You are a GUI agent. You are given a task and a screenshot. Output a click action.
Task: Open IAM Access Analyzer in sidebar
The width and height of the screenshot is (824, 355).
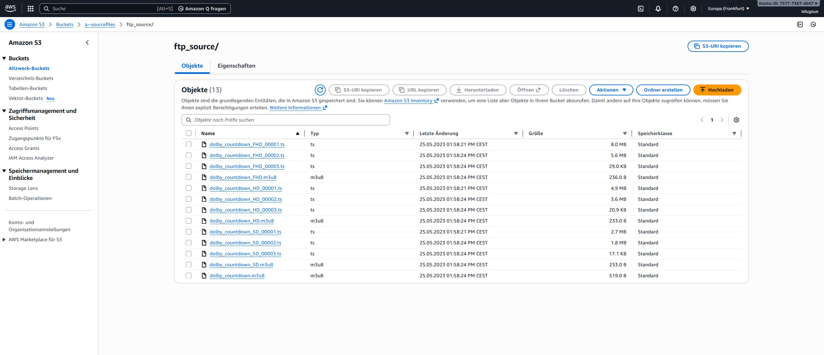[x=31, y=158]
